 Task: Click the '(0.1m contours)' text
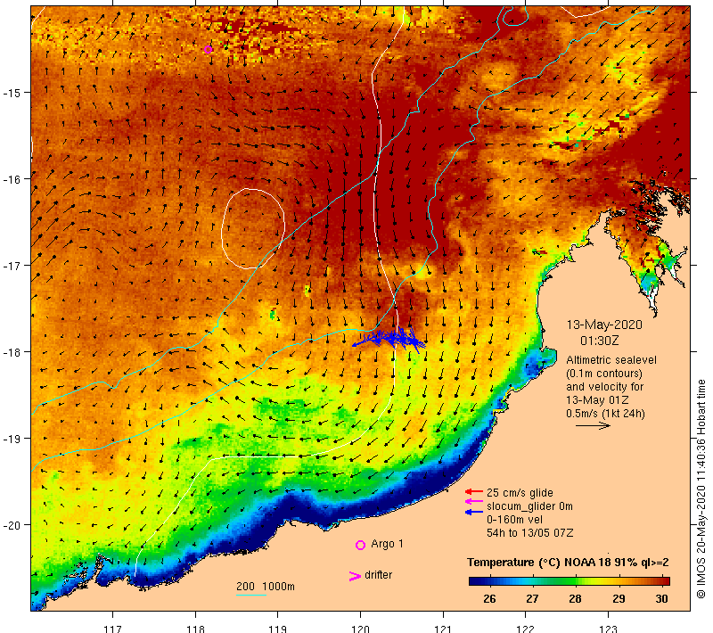click(x=604, y=374)
